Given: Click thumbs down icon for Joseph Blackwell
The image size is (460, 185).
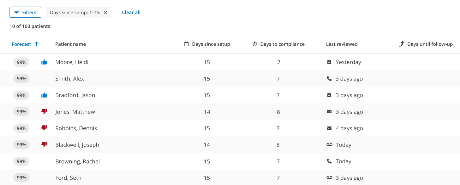Looking at the screenshot, I should [x=44, y=145].
